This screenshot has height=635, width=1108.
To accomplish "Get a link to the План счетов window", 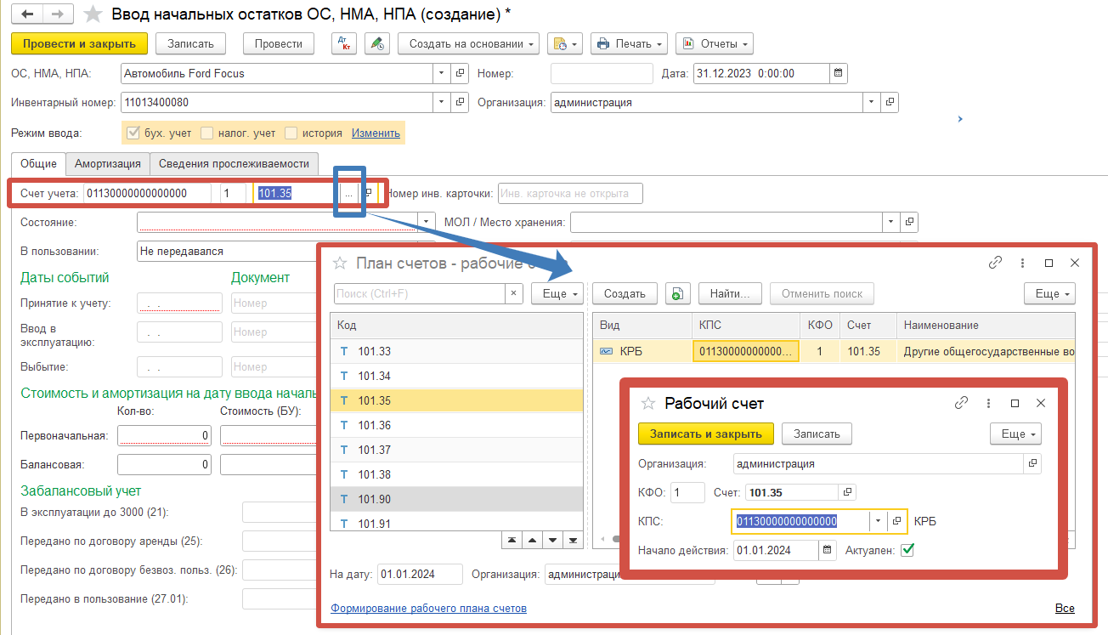I will (x=995, y=263).
